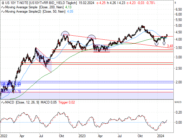Click the candlestick icon before US 10Y T-NOTE
The height and width of the screenshot is (138, 185).
coord(3,3)
